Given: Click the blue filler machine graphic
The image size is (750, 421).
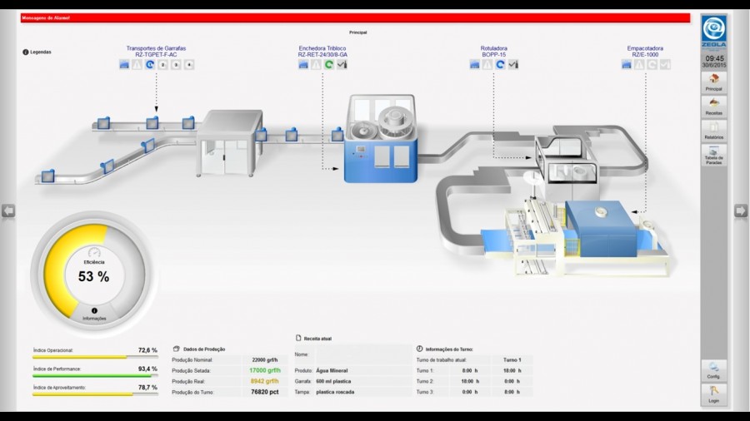Looking at the screenshot, I should click(x=381, y=138).
